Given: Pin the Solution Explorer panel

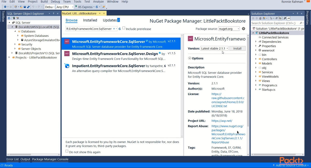Looking at the screenshot, I should (298, 13).
